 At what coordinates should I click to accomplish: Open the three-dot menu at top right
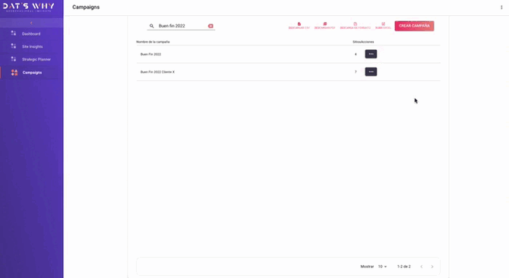tap(501, 7)
